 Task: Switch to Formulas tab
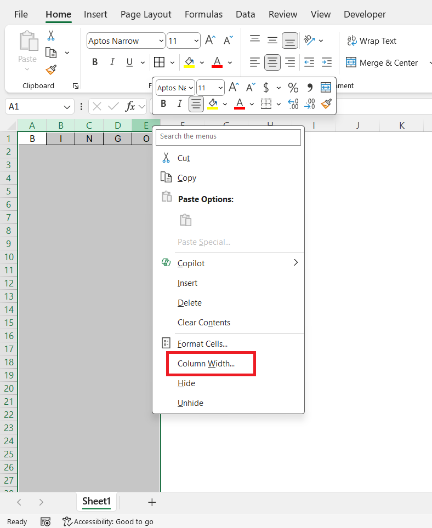point(203,14)
